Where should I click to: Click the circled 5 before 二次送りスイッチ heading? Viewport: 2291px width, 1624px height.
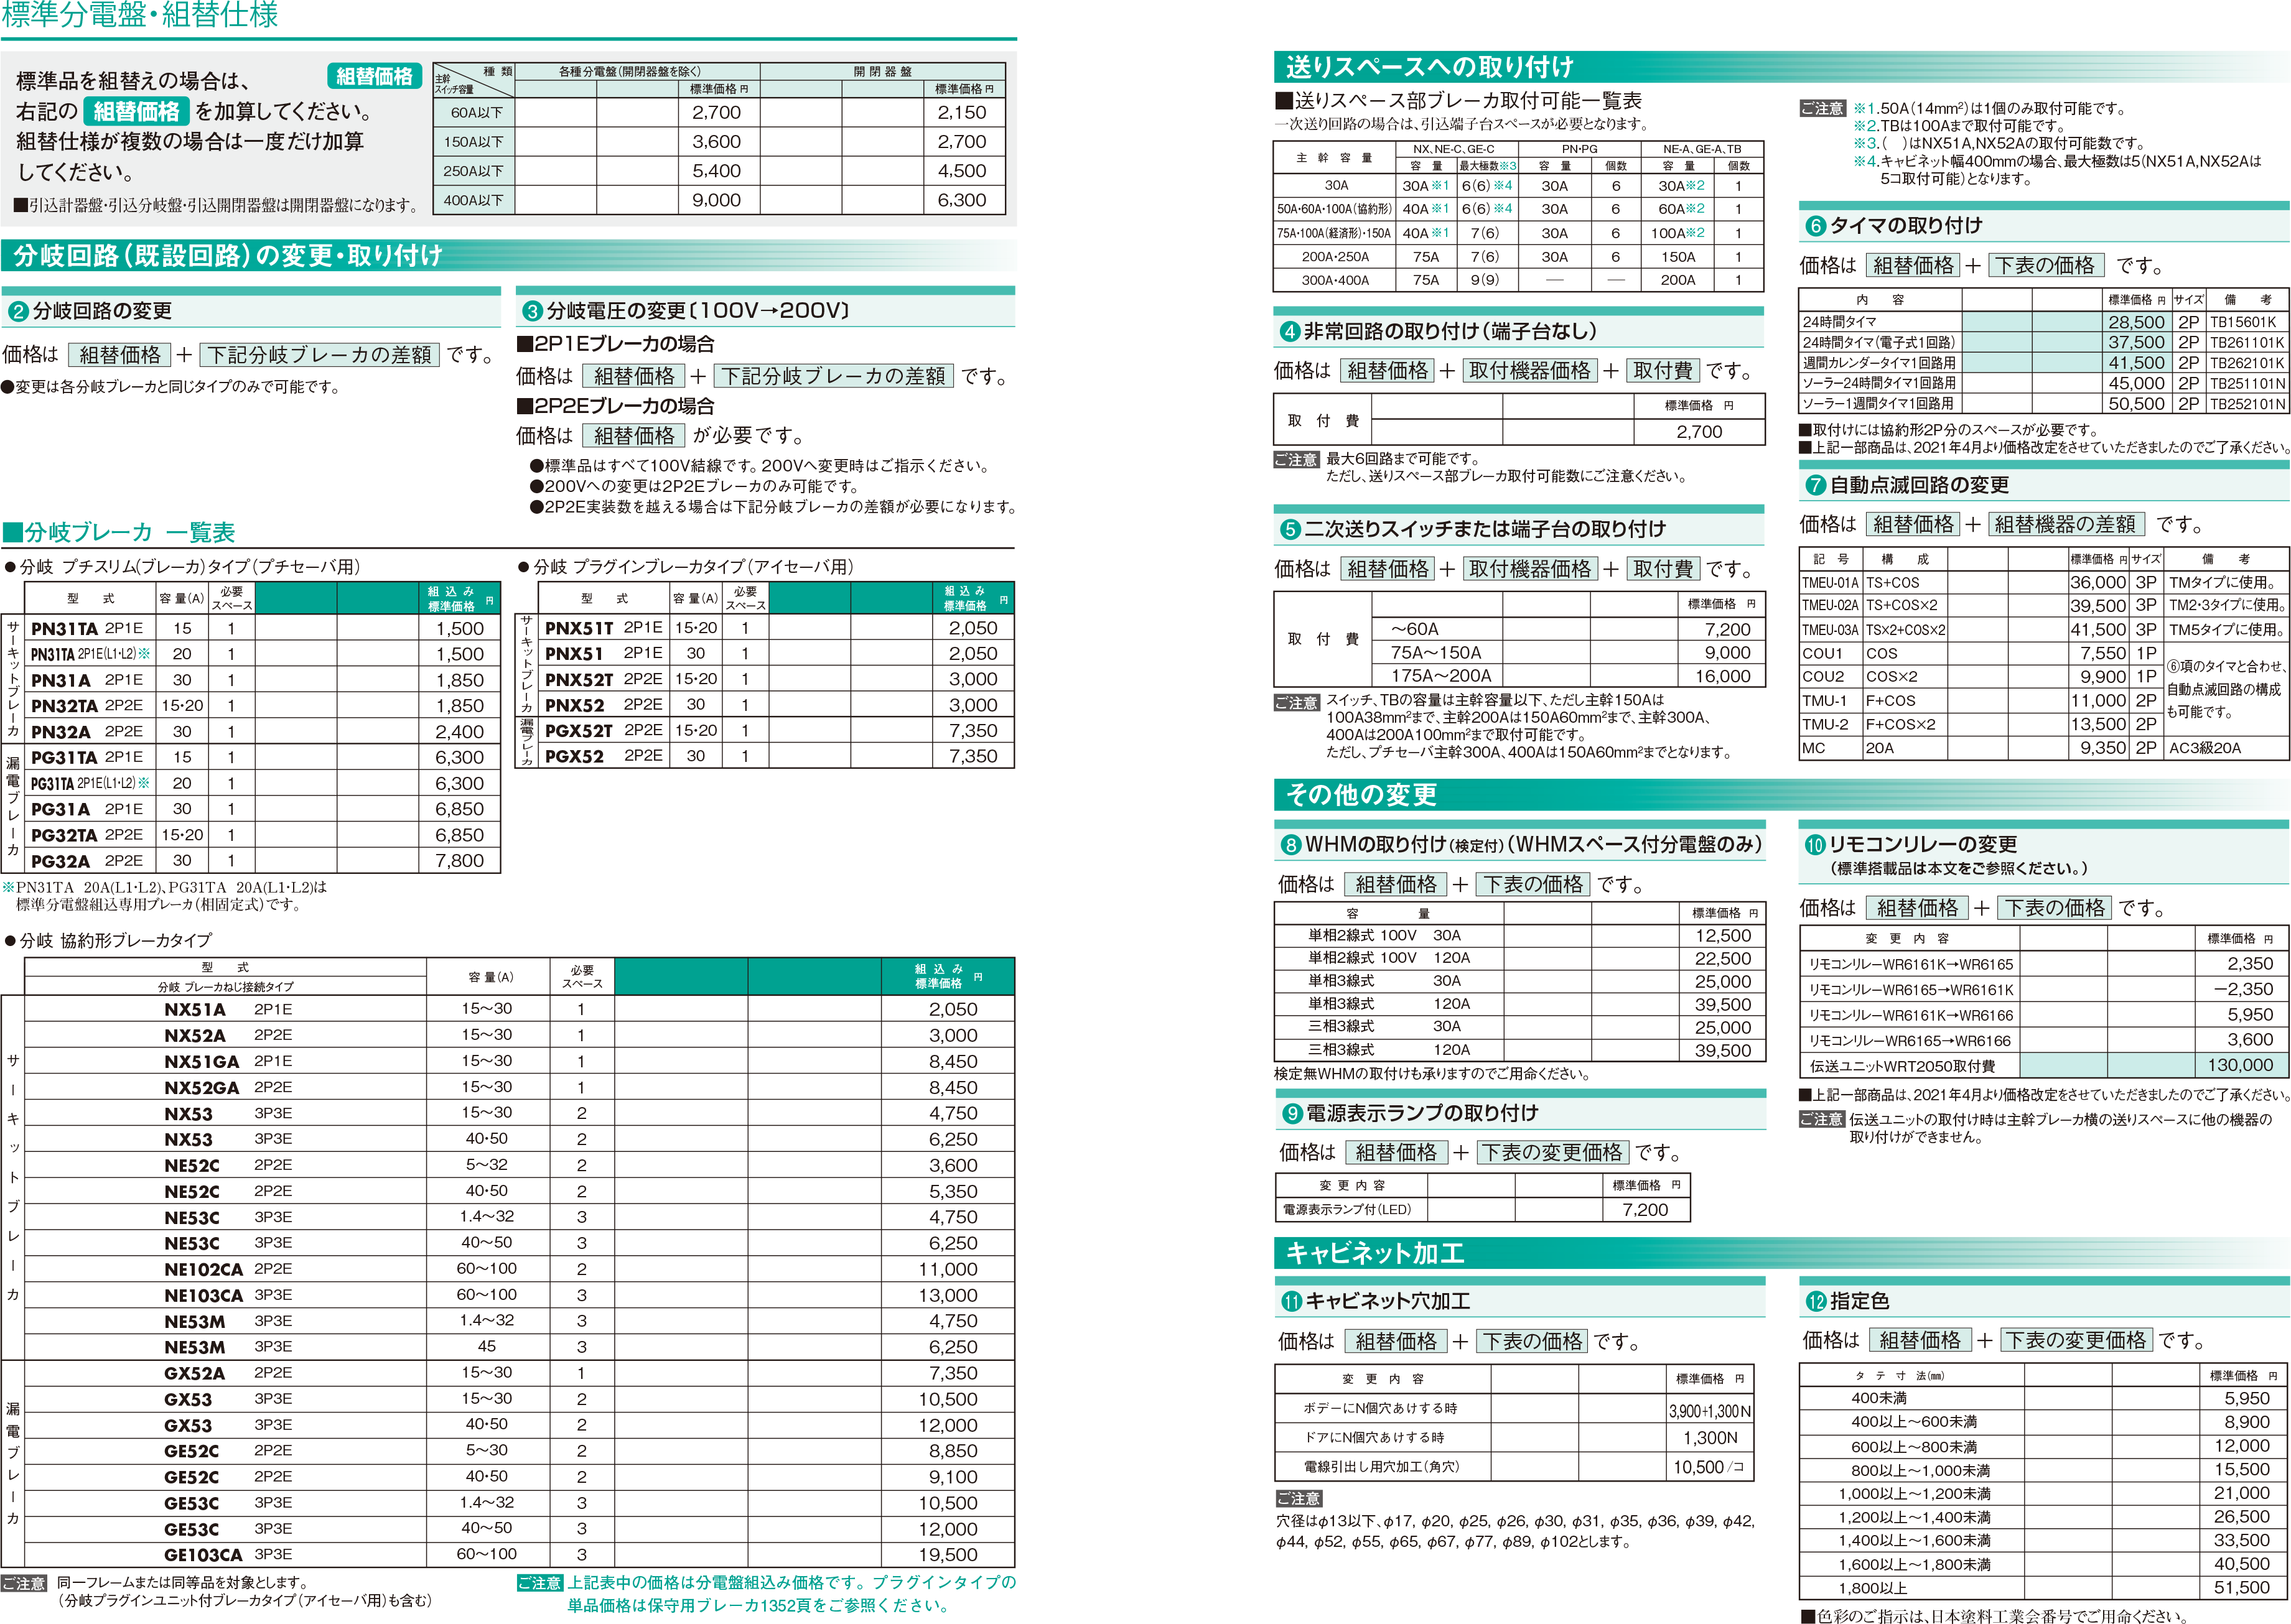[x=1290, y=530]
